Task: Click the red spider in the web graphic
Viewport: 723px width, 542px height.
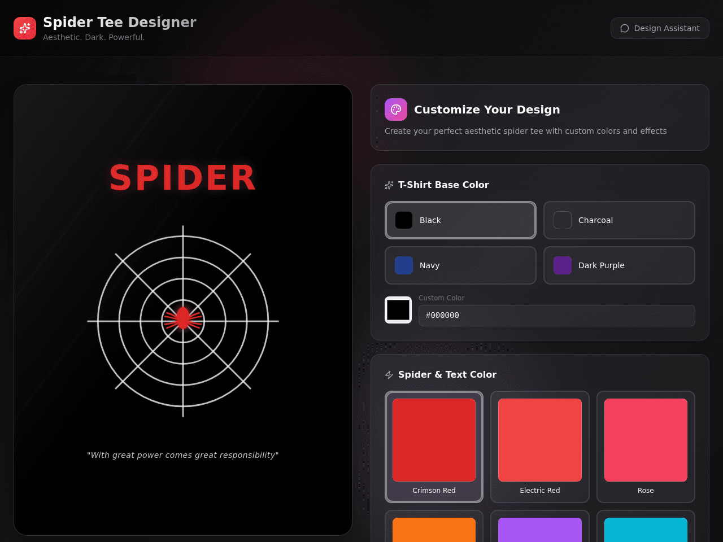Action: [x=183, y=318]
